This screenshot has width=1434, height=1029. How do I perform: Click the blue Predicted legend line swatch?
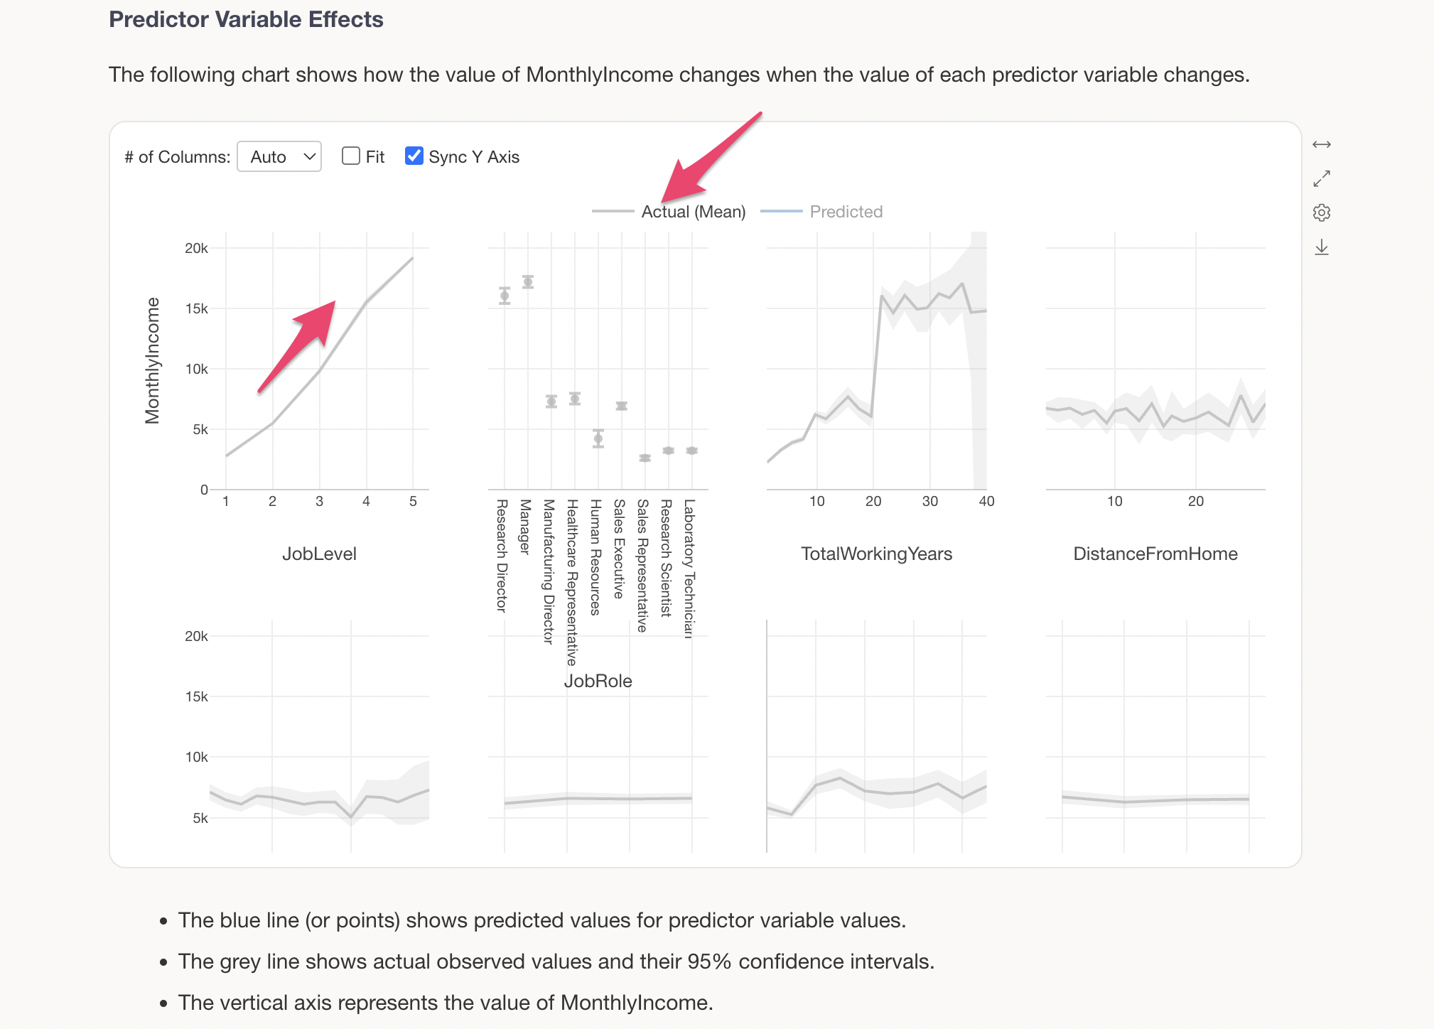[x=781, y=212]
